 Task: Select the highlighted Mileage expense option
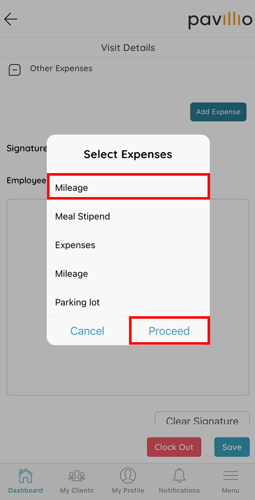coord(128,187)
